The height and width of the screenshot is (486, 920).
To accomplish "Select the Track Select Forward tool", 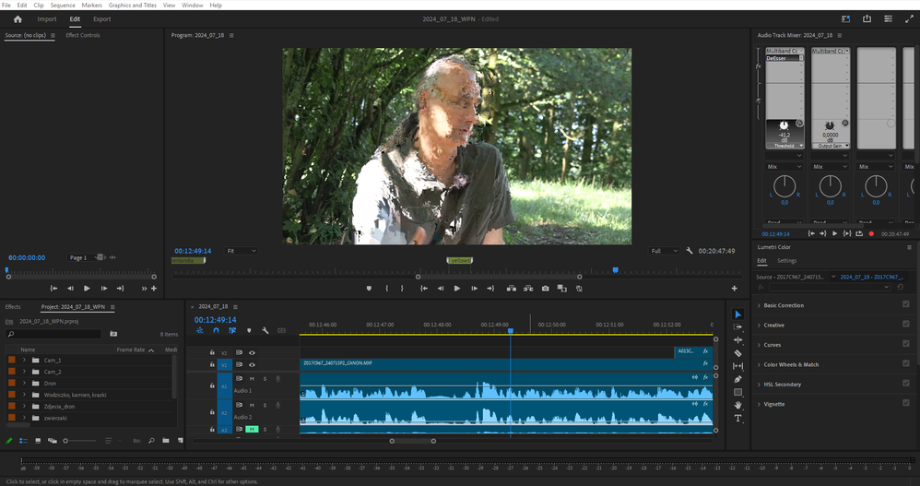I will (738, 327).
